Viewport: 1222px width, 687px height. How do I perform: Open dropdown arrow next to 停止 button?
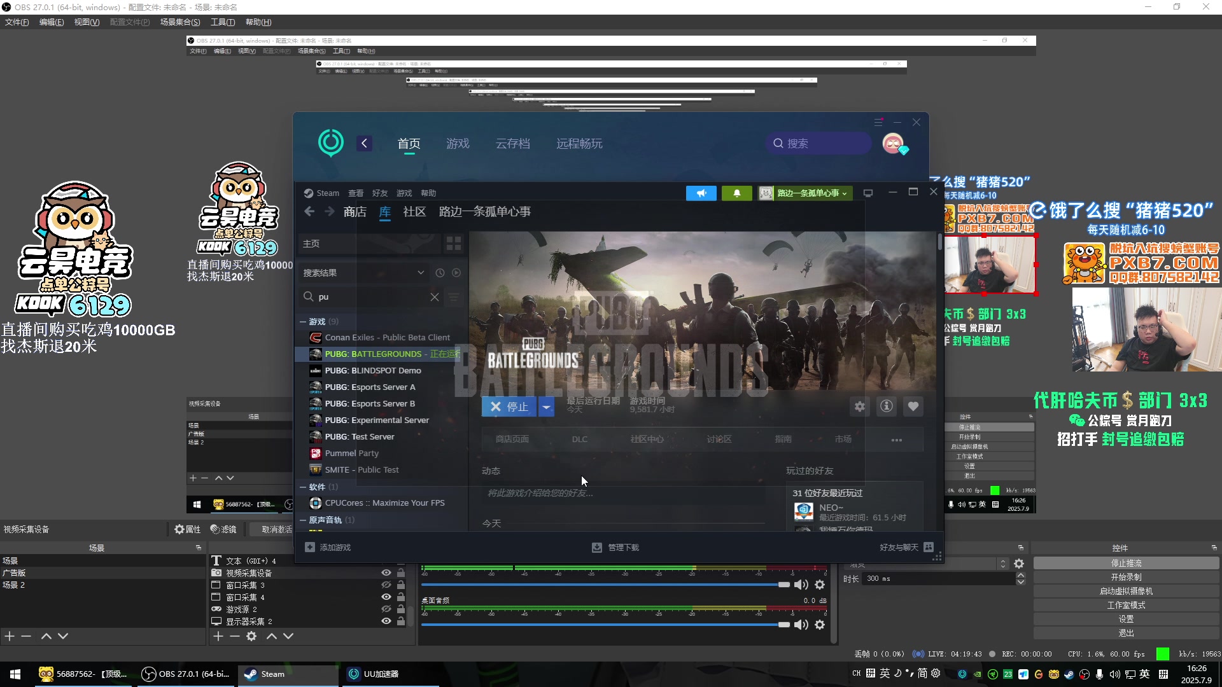click(x=547, y=406)
